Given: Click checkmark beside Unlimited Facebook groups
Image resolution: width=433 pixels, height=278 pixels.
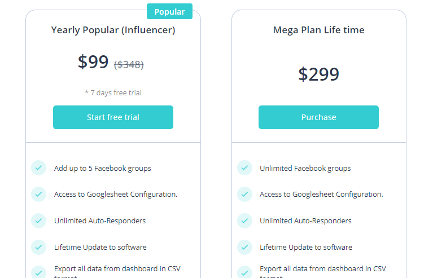Looking at the screenshot, I should point(244,168).
